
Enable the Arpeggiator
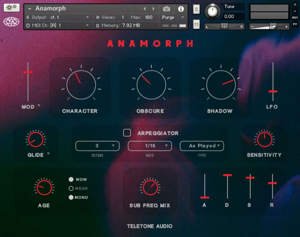pos(127,133)
